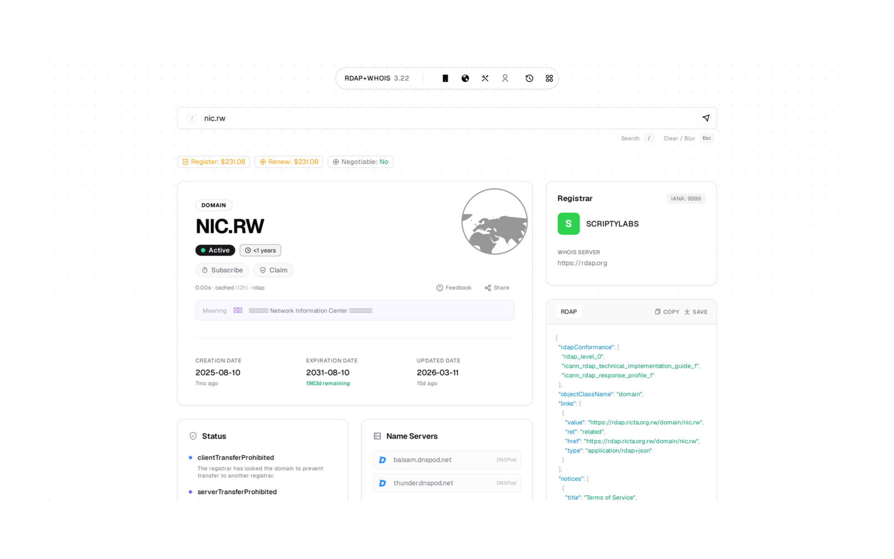Click the updated date 2026-03-11

(x=438, y=373)
